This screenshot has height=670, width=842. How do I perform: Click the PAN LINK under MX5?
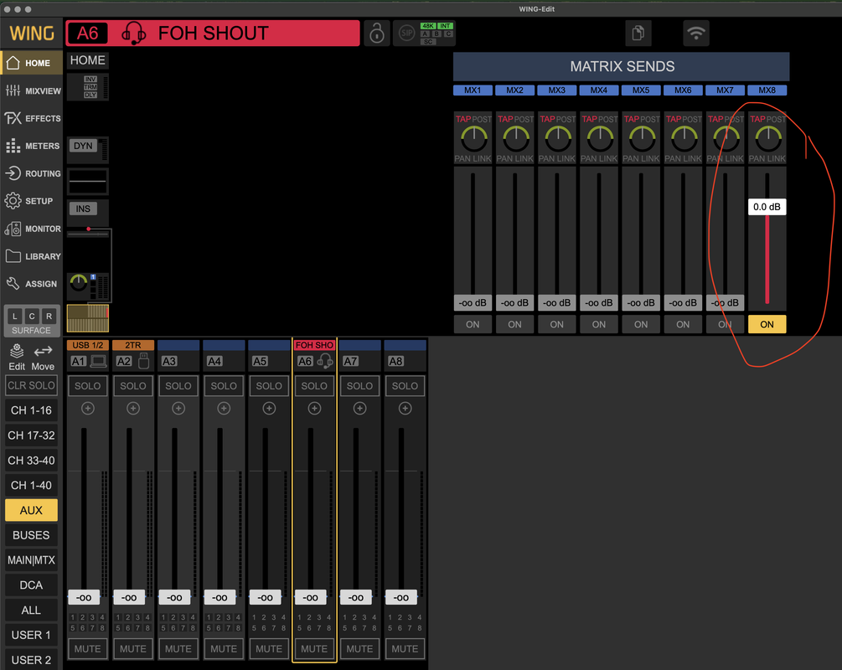point(641,159)
